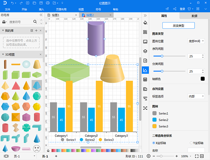The image size is (210, 160).
Task: Click the paper plane send icon
Action: [x=167, y=9]
